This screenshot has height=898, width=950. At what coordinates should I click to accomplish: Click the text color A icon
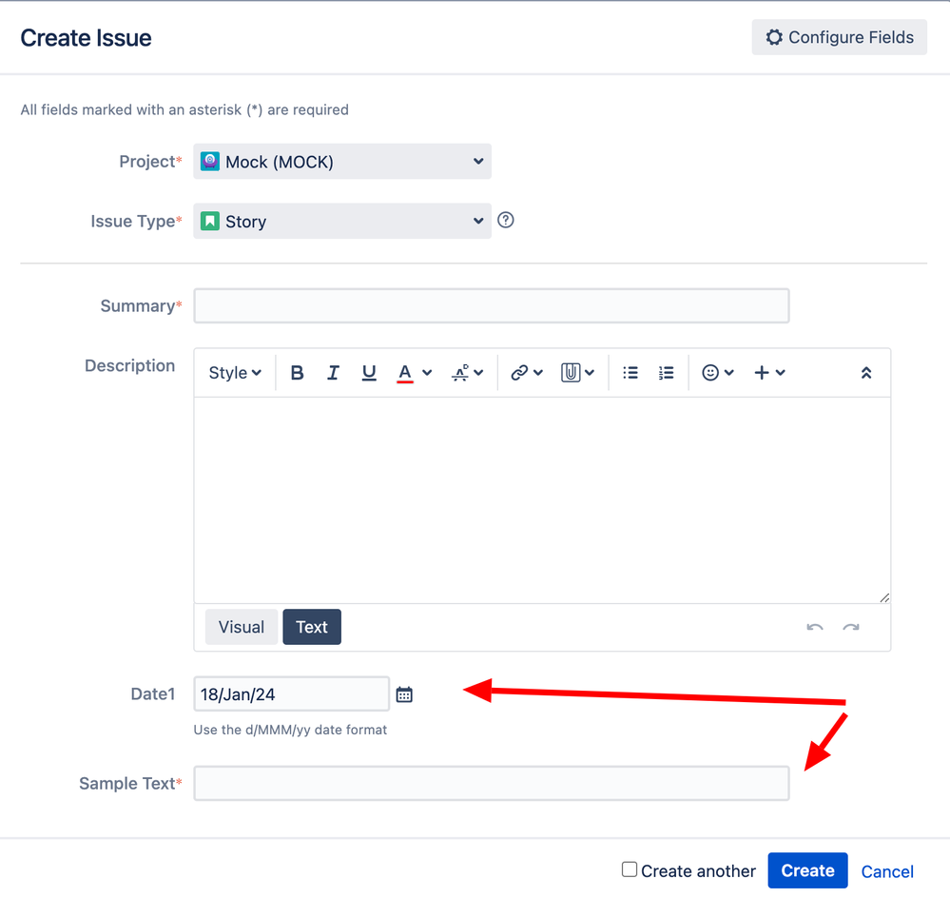click(x=405, y=373)
